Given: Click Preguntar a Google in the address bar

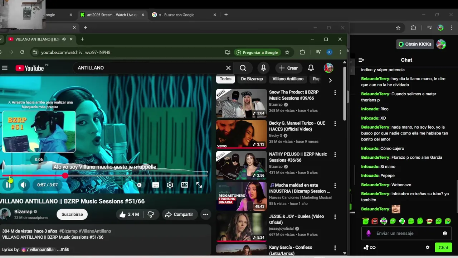Looking at the screenshot, I should click(x=257, y=52).
